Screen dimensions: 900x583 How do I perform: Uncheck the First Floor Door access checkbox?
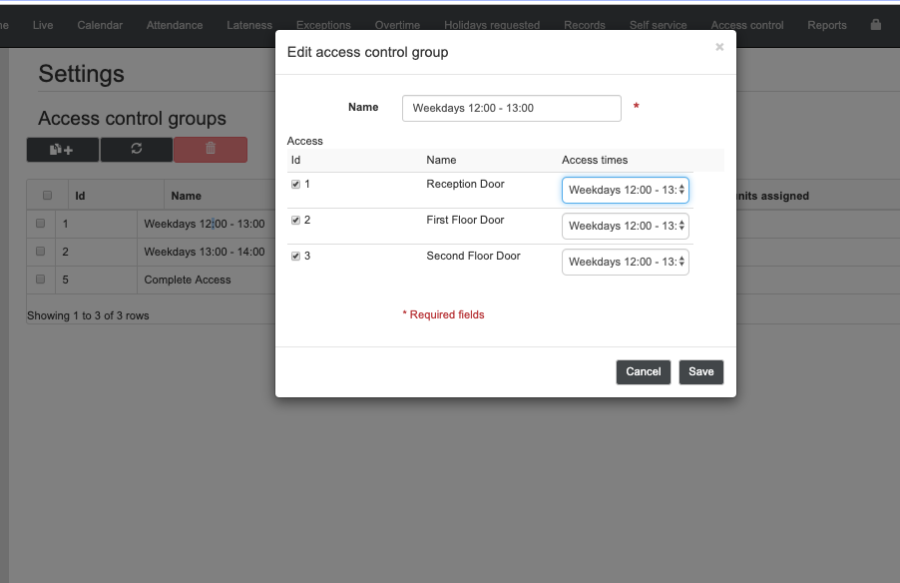pos(295,220)
